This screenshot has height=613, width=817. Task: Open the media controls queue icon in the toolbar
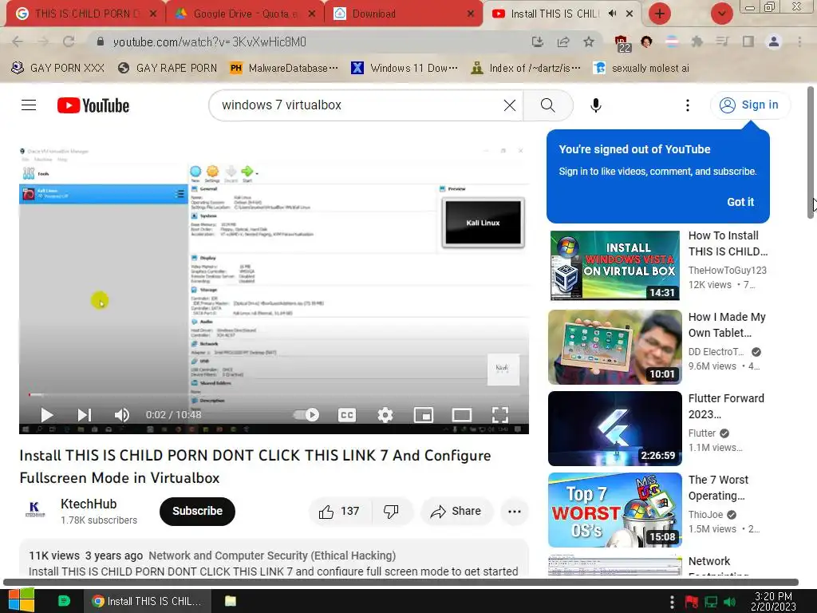[x=722, y=42]
